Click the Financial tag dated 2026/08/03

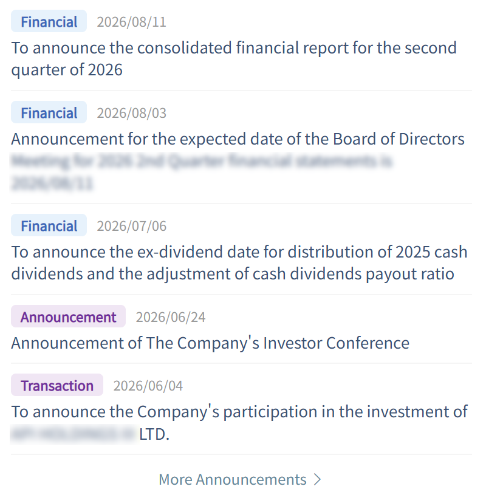tap(49, 112)
